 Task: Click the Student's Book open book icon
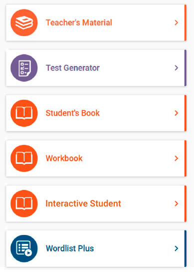[x=24, y=113]
